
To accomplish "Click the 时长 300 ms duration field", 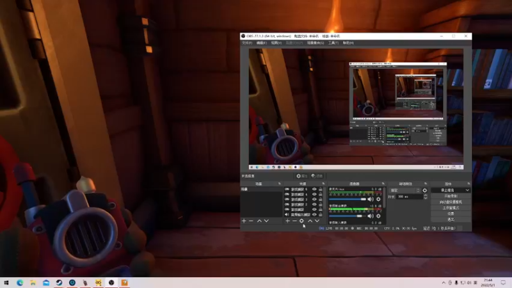I will 410,197.
